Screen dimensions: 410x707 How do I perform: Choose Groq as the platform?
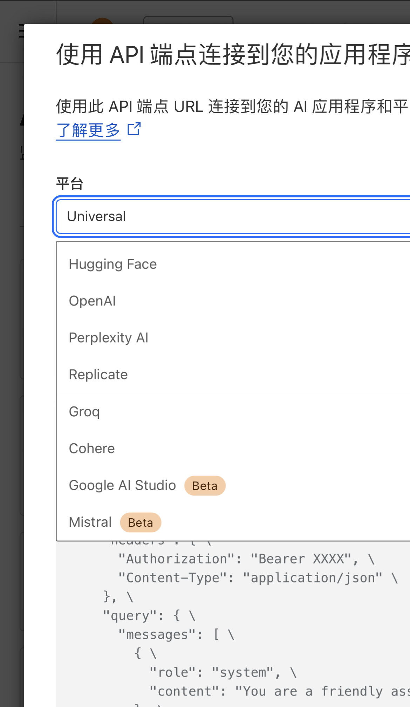pyautogui.click(x=233, y=411)
